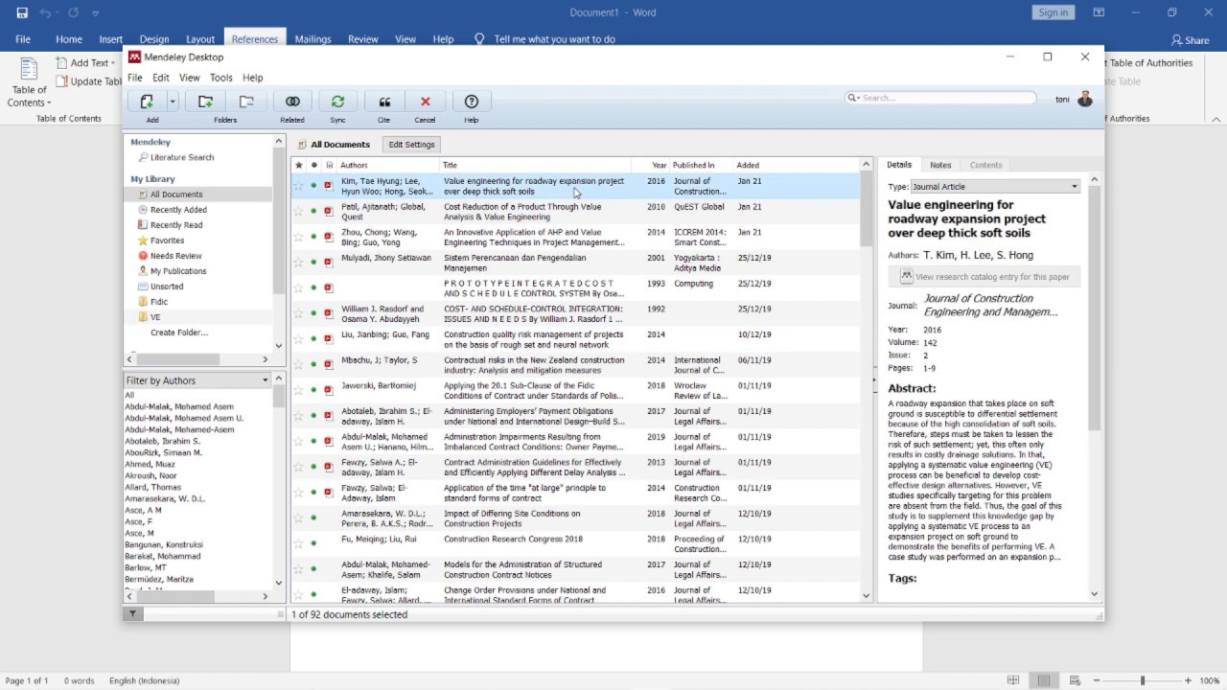Viewport: 1227px width, 690px height.
Task: Select author Abotaleb, Ibrahim S. in filter
Action: pos(163,441)
